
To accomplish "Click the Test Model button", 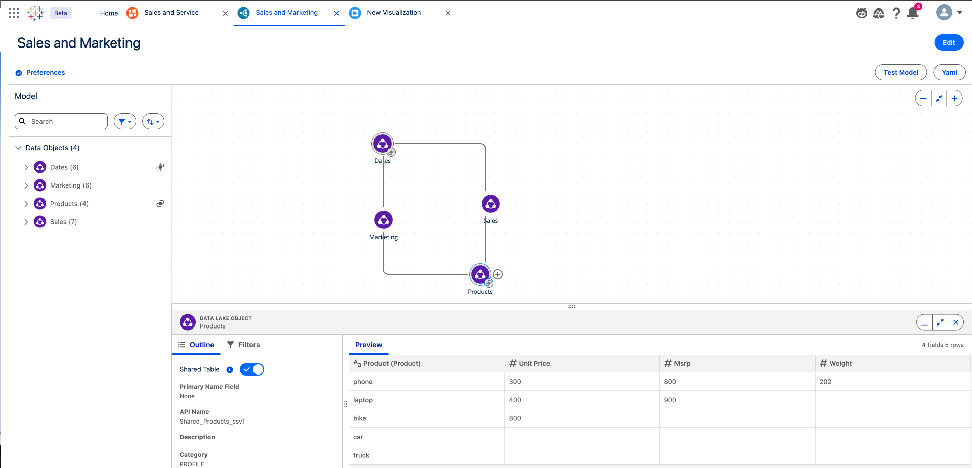I will pos(901,72).
